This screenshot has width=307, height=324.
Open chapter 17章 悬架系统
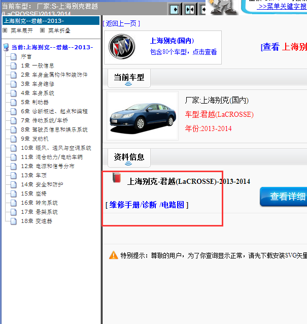pyautogui.click(x=39, y=212)
